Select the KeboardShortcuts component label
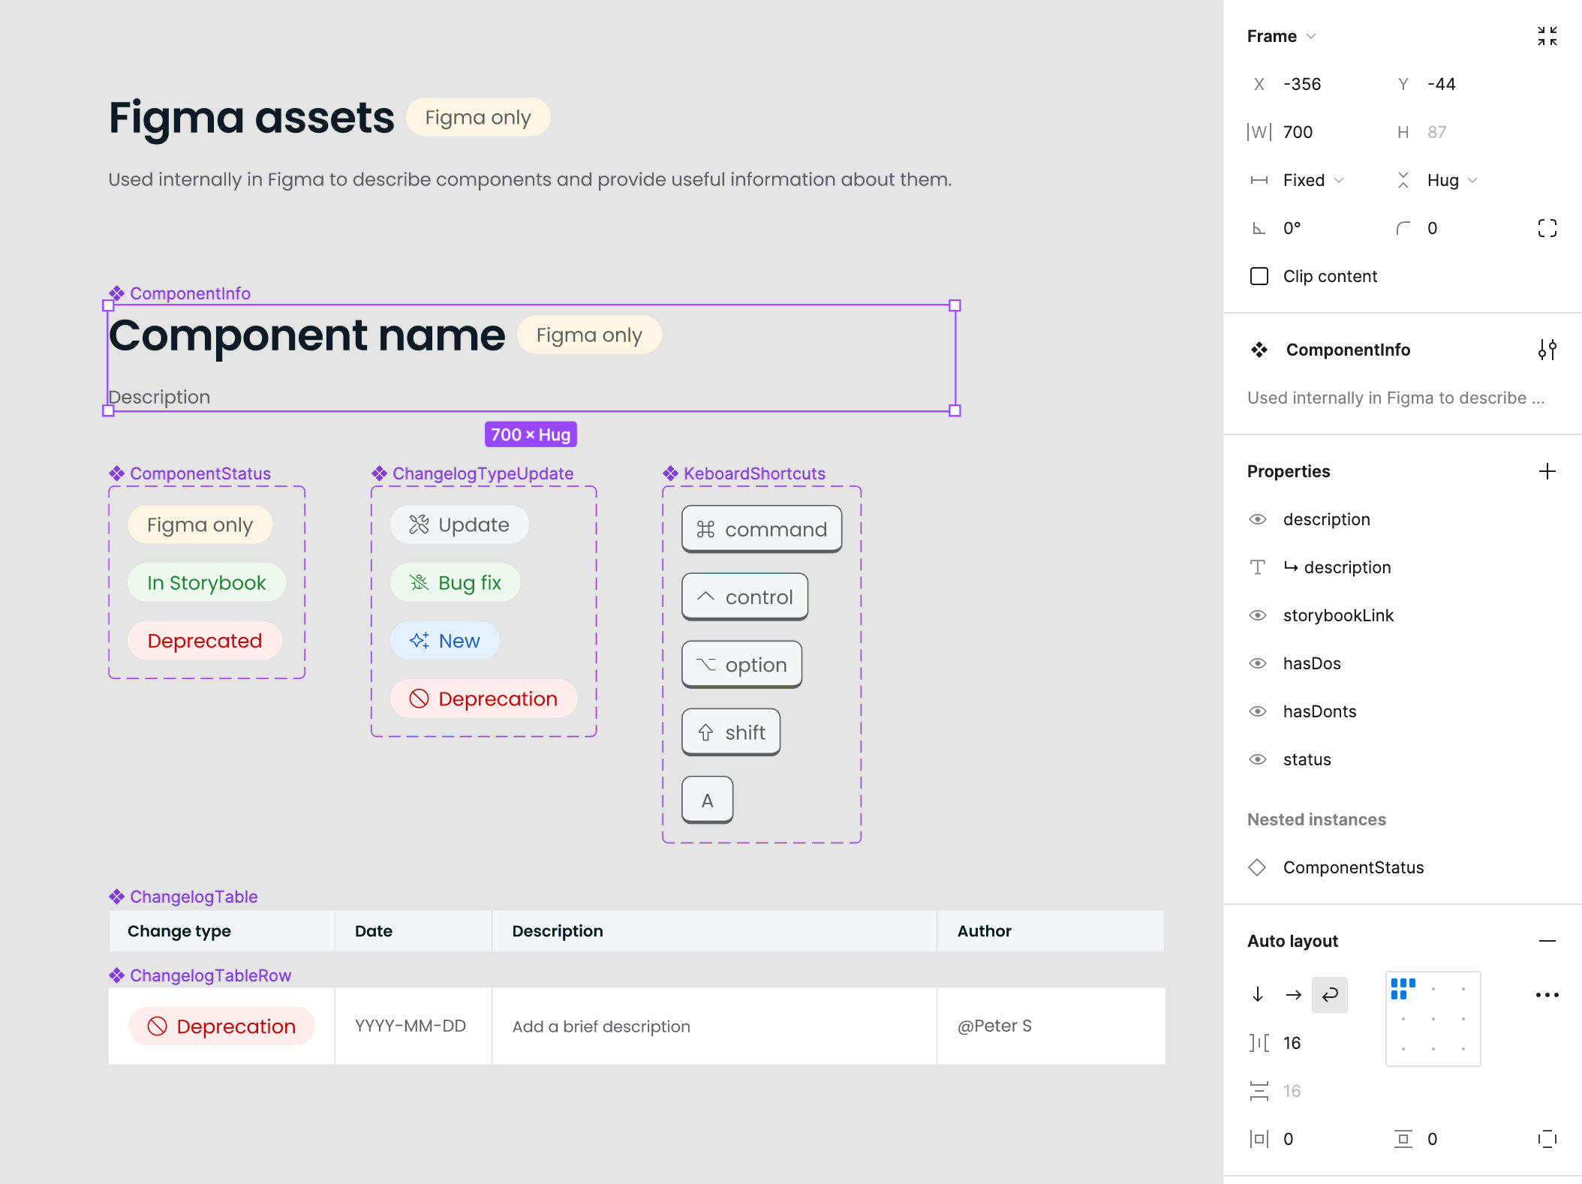This screenshot has height=1184, width=1582. (754, 473)
